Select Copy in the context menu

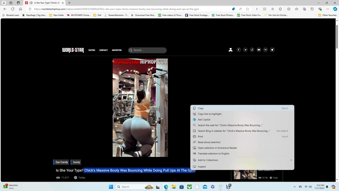pyautogui.click(x=242, y=108)
